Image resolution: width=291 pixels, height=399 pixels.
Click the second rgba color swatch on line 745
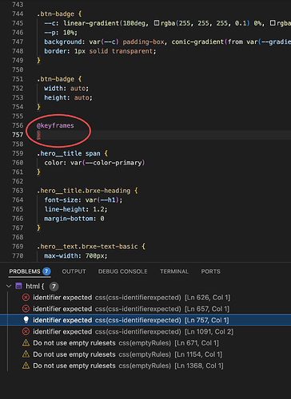point(273,23)
